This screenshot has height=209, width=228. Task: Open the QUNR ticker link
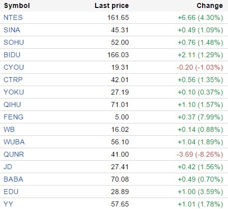(x=14, y=154)
